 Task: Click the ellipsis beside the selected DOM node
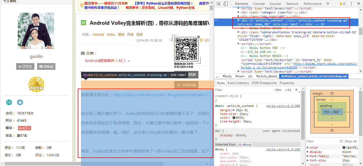(216, 20)
